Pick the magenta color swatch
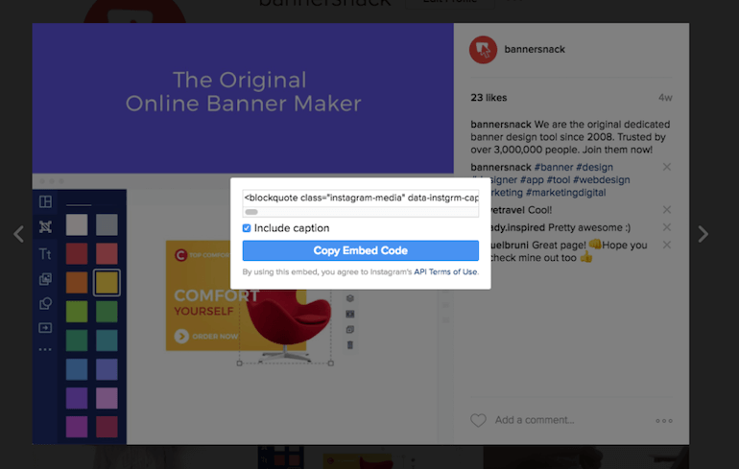The height and width of the screenshot is (469, 739). point(77,427)
